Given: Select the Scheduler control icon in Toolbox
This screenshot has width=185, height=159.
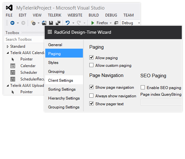Looking at the screenshot, I should click(x=13, y=73).
